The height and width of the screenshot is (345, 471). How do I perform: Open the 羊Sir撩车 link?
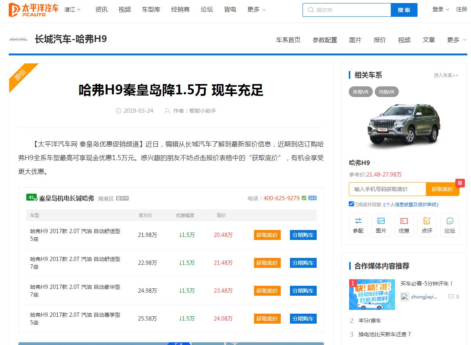(370, 321)
